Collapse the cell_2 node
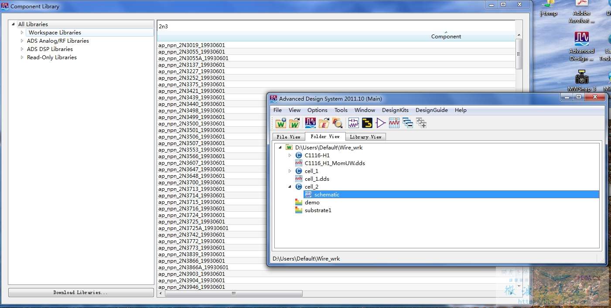Screen dimensions: 611x308 pyautogui.click(x=290, y=187)
